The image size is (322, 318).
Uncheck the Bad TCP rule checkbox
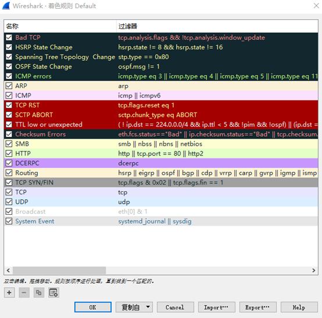click(9, 38)
